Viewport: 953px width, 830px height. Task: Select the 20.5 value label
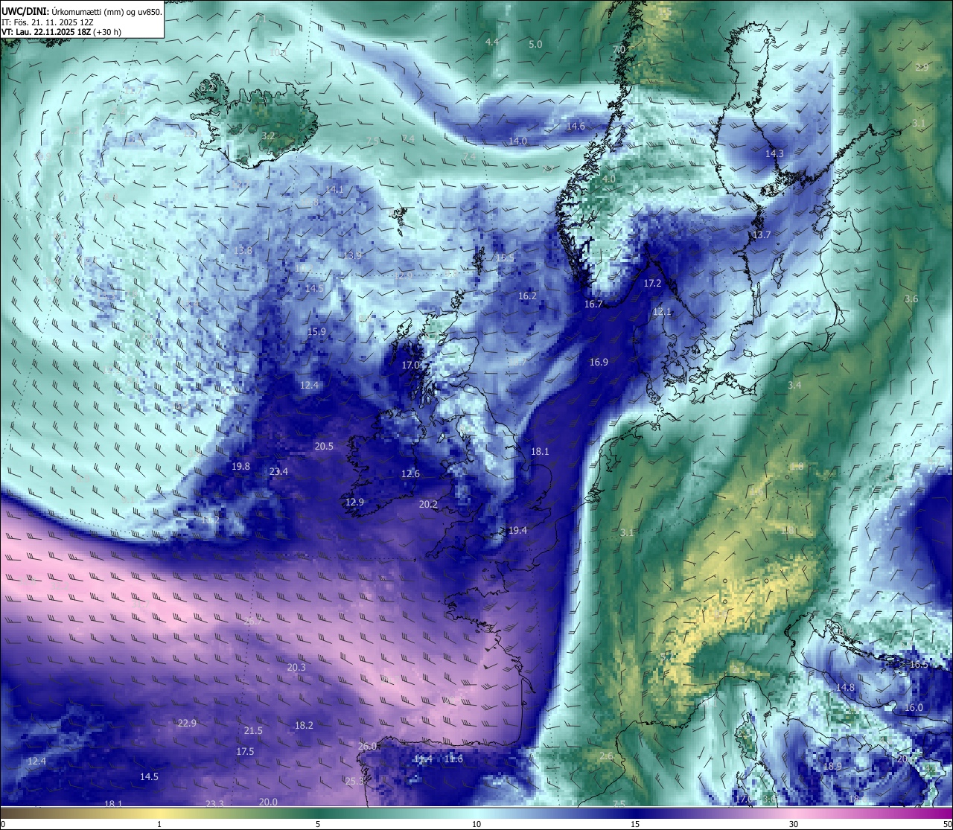[324, 447]
